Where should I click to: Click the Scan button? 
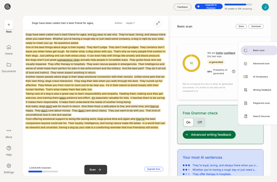[x=95, y=170]
